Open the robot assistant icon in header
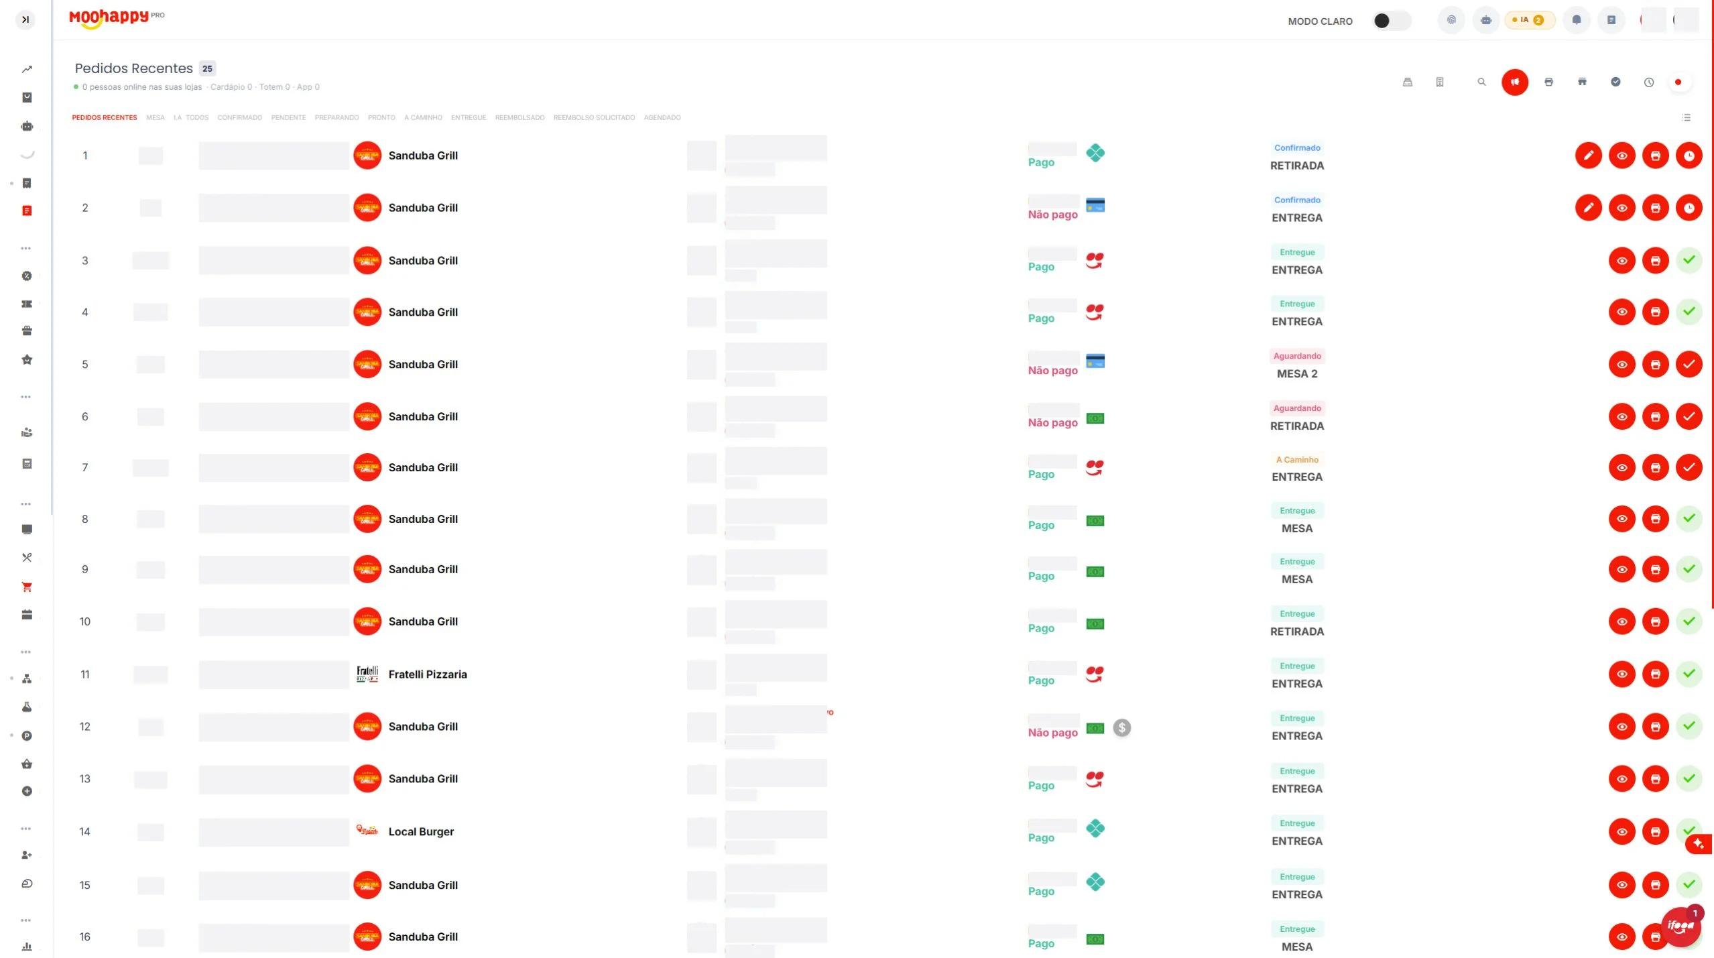 tap(1486, 20)
